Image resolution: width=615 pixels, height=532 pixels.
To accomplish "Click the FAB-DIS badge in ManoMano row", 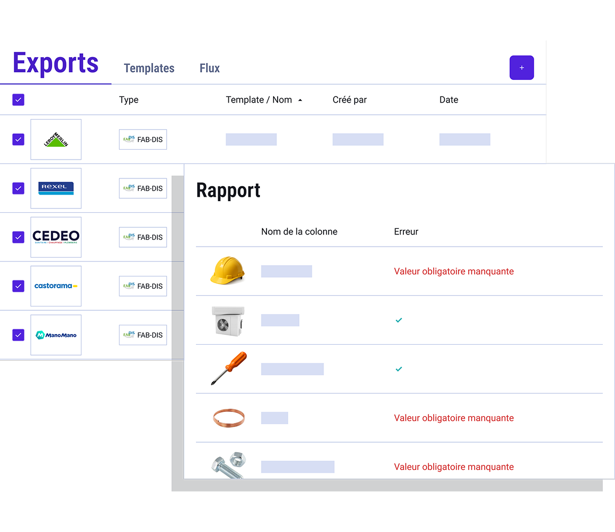I will pos(143,335).
